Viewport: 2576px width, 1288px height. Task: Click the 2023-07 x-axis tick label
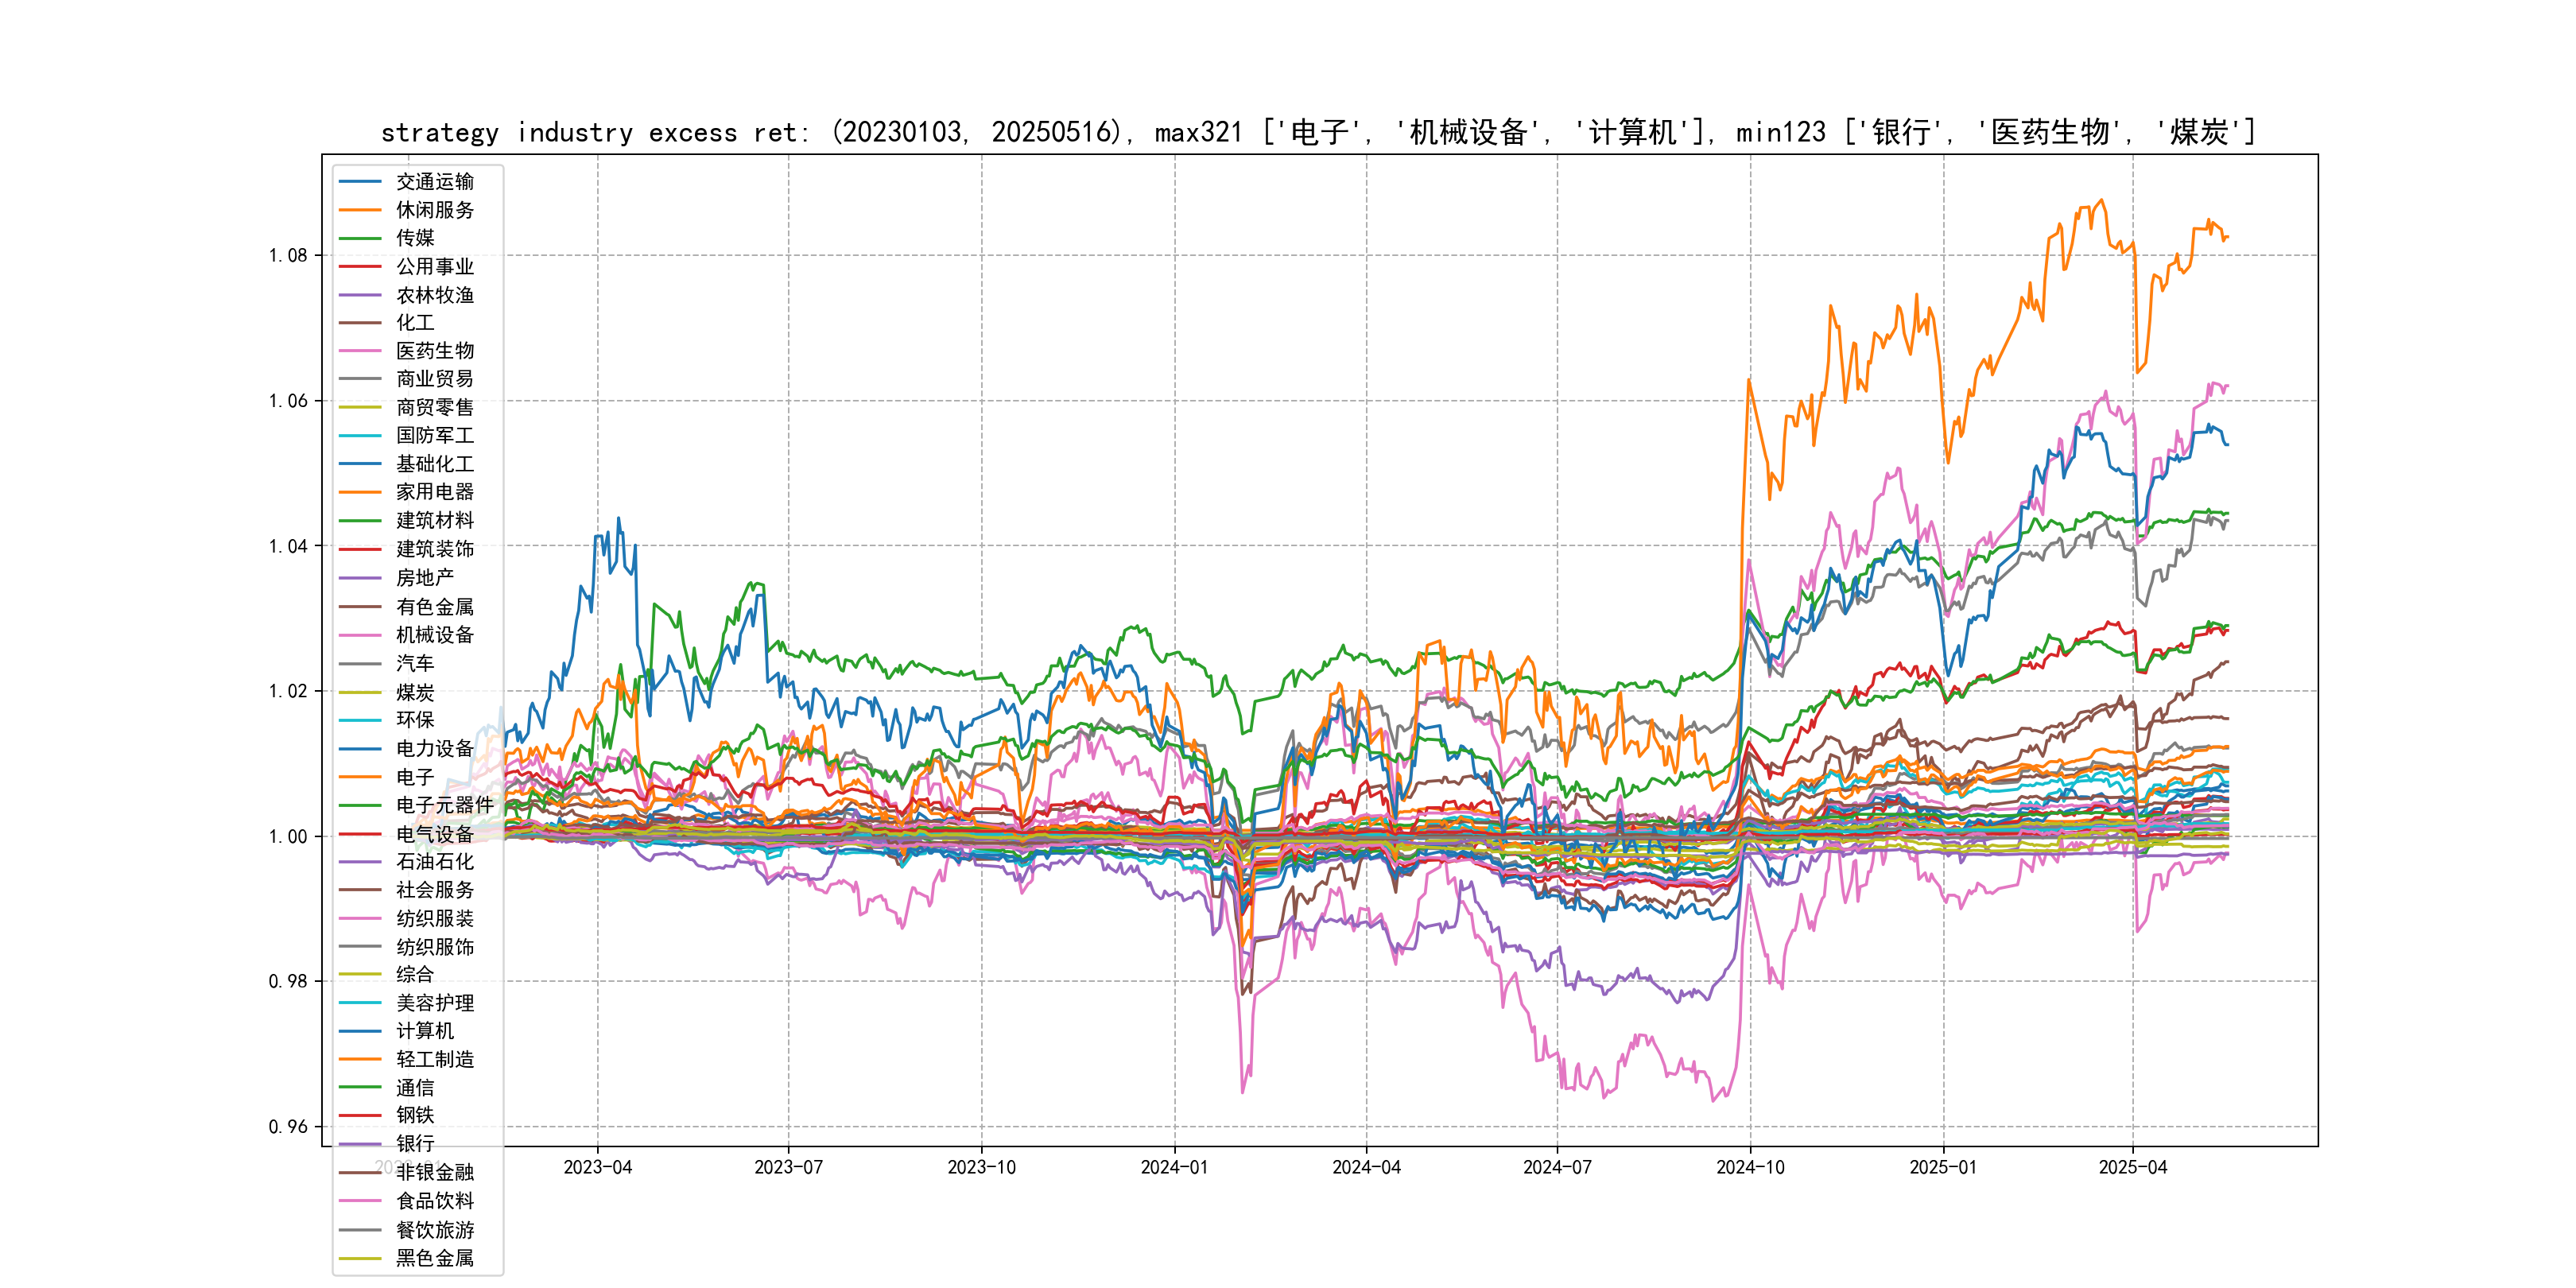(788, 1168)
